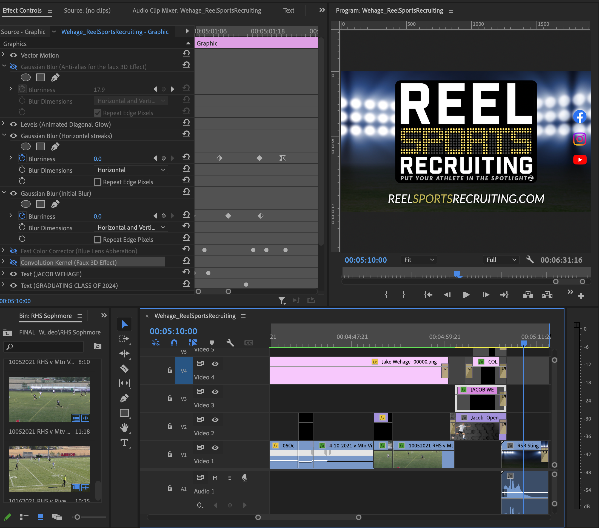The image size is (599, 528).
Task: Click the Go to In point button
Action: (428, 295)
